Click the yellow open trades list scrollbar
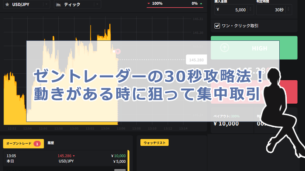Image resolution: width=305 pixels, height=171 pixels. click(x=128, y=160)
